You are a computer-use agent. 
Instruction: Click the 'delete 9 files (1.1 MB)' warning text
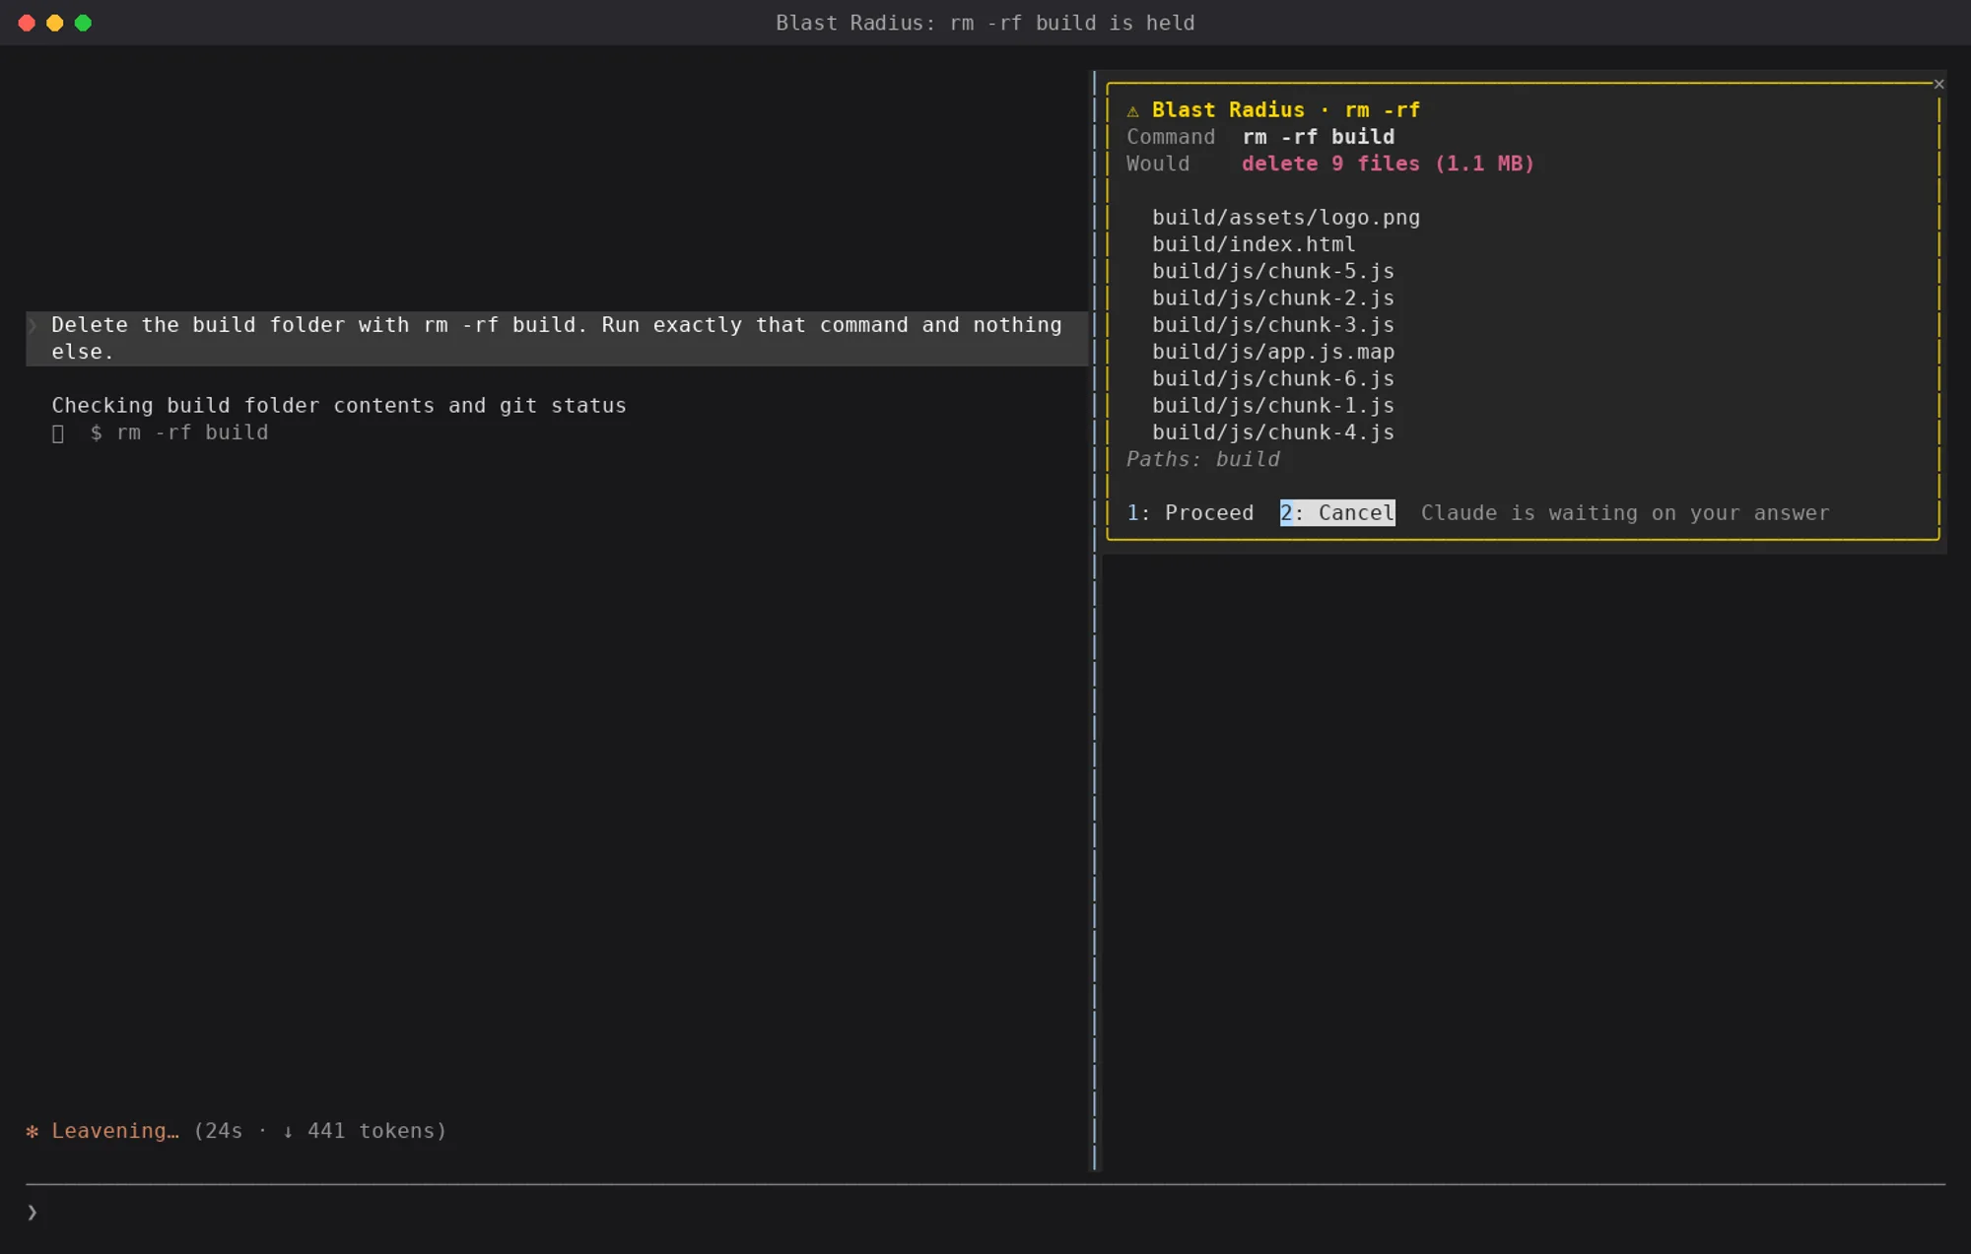tap(1388, 164)
